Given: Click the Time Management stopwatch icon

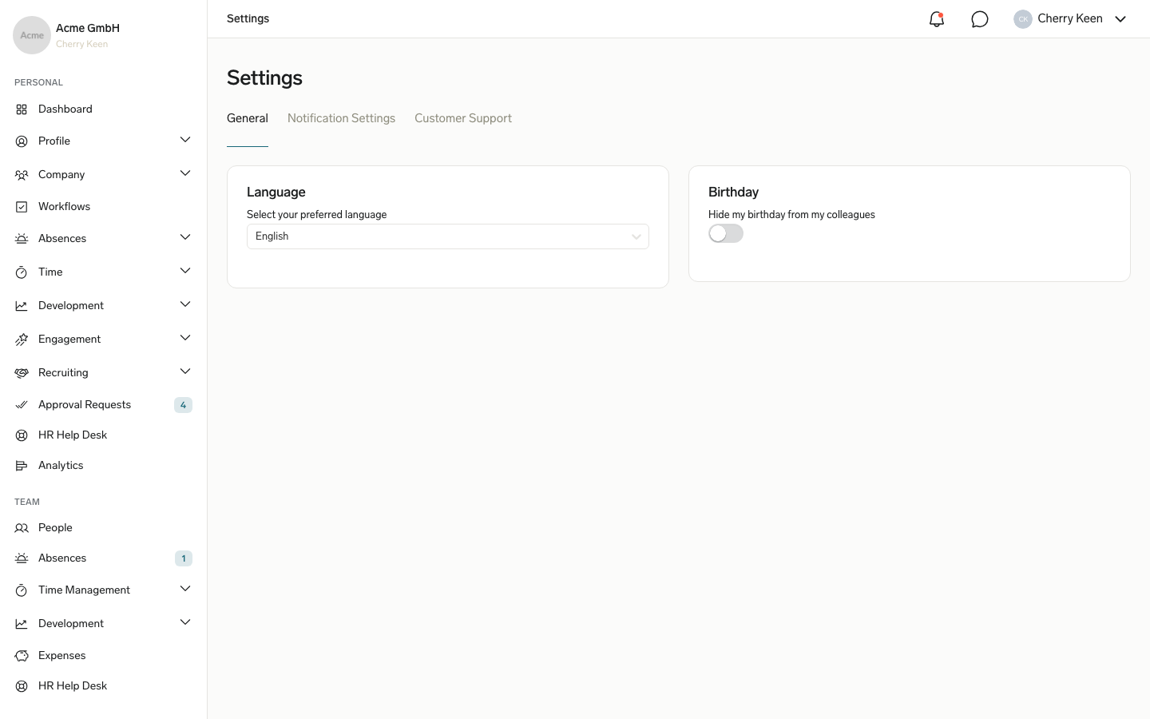Looking at the screenshot, I should pyautogui.click(x=22, y=590).
